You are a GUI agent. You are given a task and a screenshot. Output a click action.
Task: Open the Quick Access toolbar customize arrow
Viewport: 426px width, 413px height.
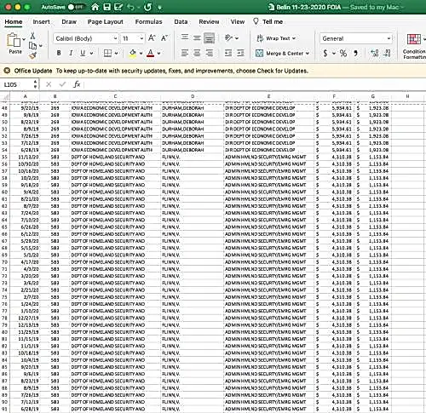pos(159,8)
